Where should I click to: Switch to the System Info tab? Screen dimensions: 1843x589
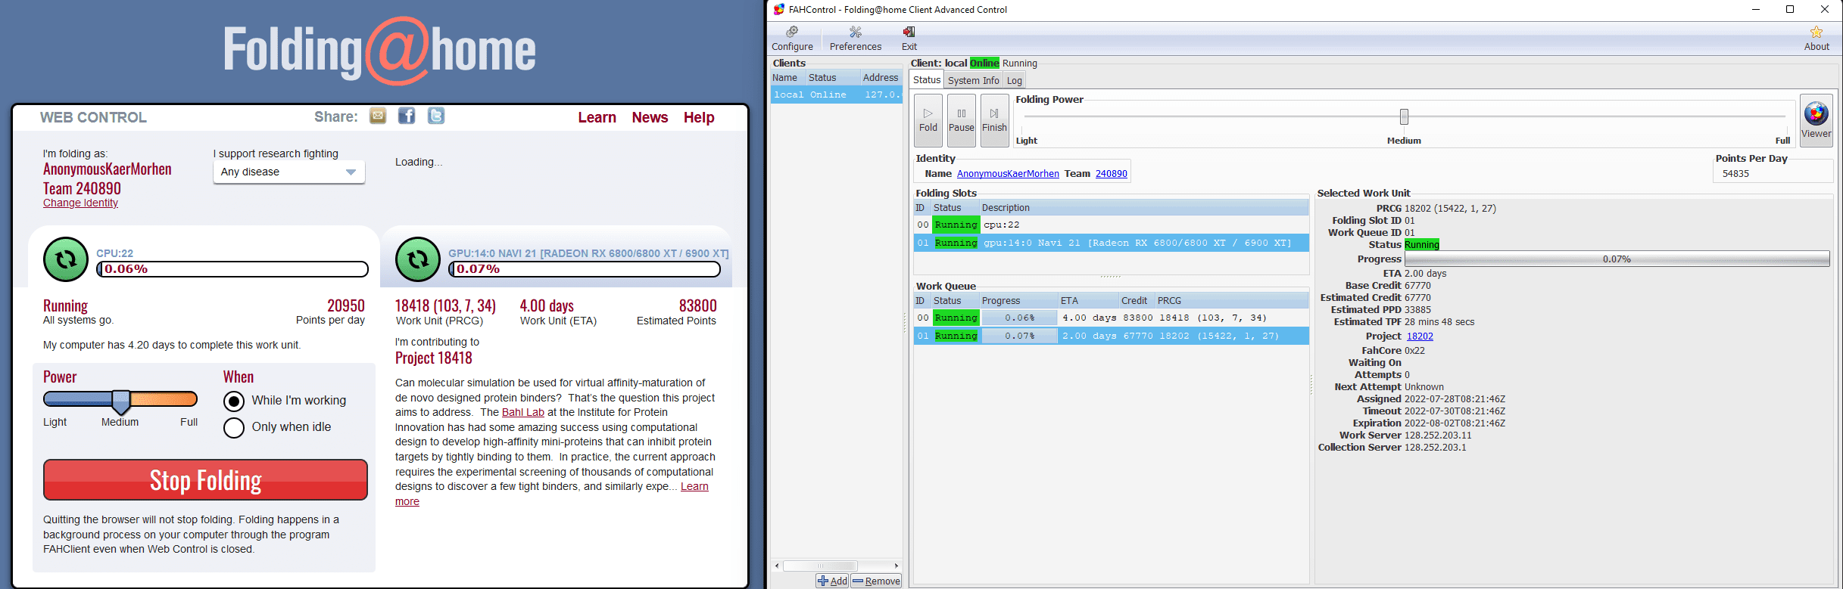point(973,81)
